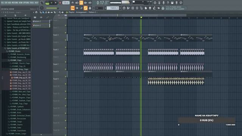The image size is (242, 136).
Task: Expand the KSHMR_Snares folder
Action: pyautogui.click(x=16, y=125)
